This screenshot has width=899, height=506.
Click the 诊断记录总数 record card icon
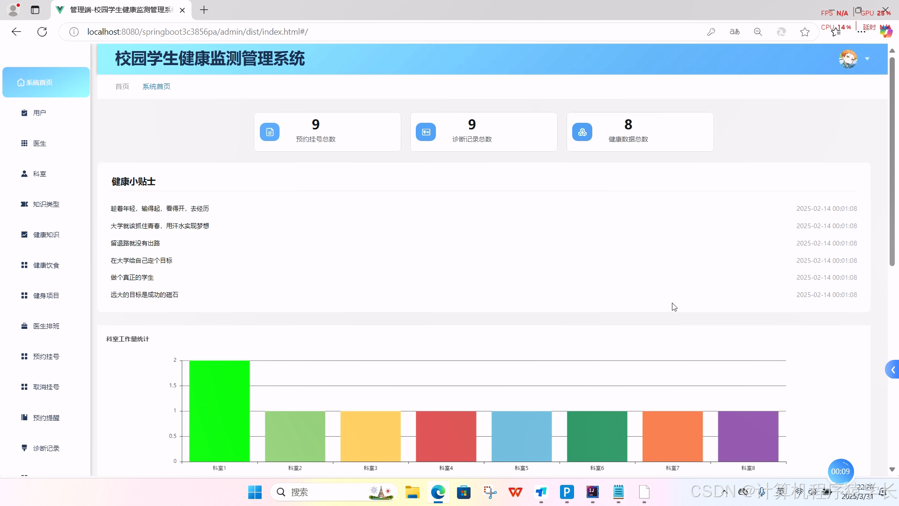(x=425, y=132)
